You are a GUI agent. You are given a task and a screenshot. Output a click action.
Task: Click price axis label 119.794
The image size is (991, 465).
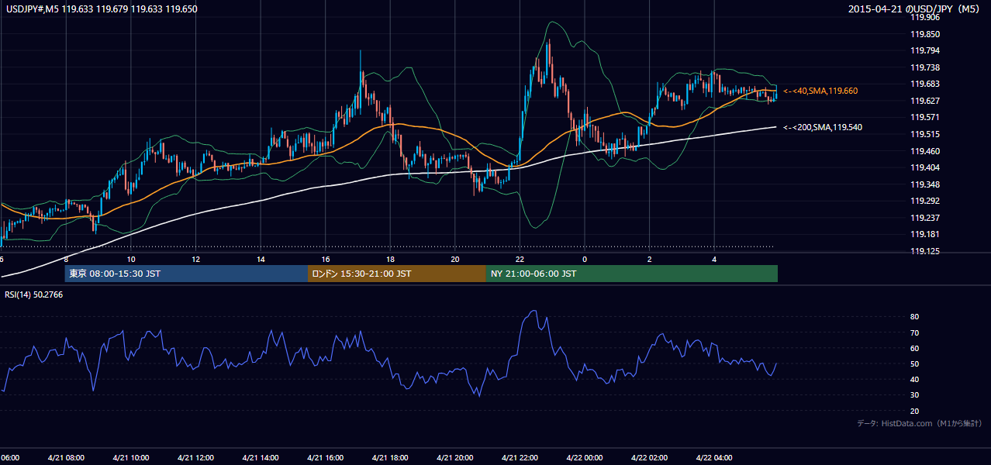(x=925, y=50)
